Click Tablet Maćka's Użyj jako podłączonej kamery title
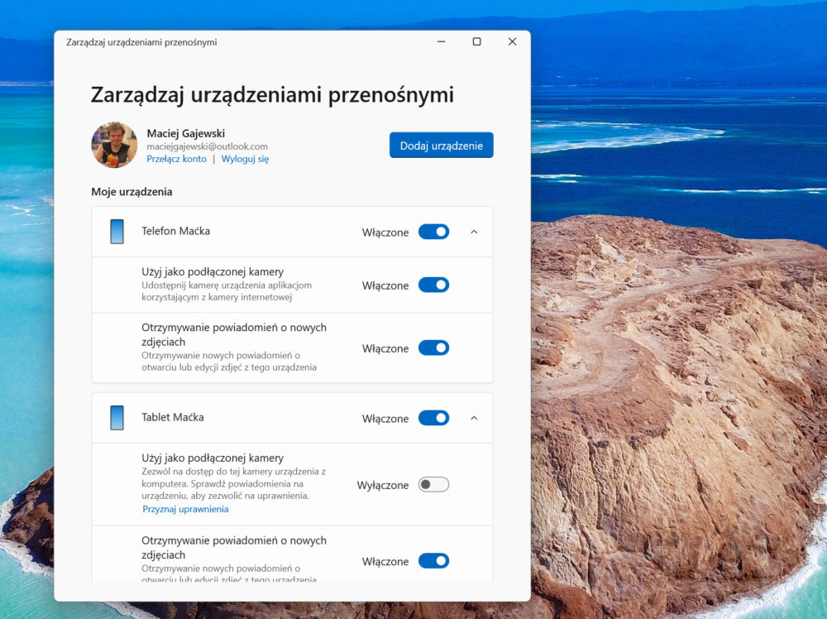 click(213, 458)
